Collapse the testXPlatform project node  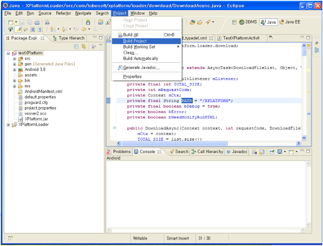(x=8, y=53)
